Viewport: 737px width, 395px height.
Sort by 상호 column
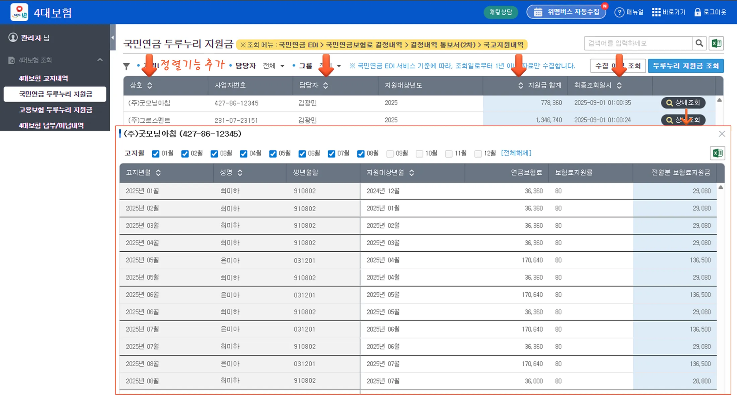(150, 85)
